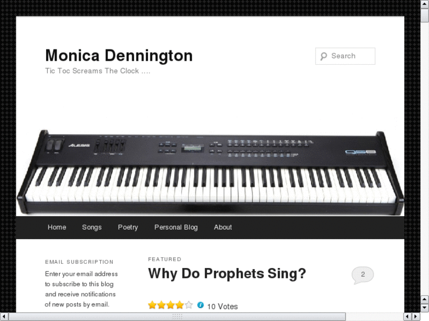Rate the post with the first star
Image resolution: width=429 pixels, height=321 pixels.
[152, 305]
